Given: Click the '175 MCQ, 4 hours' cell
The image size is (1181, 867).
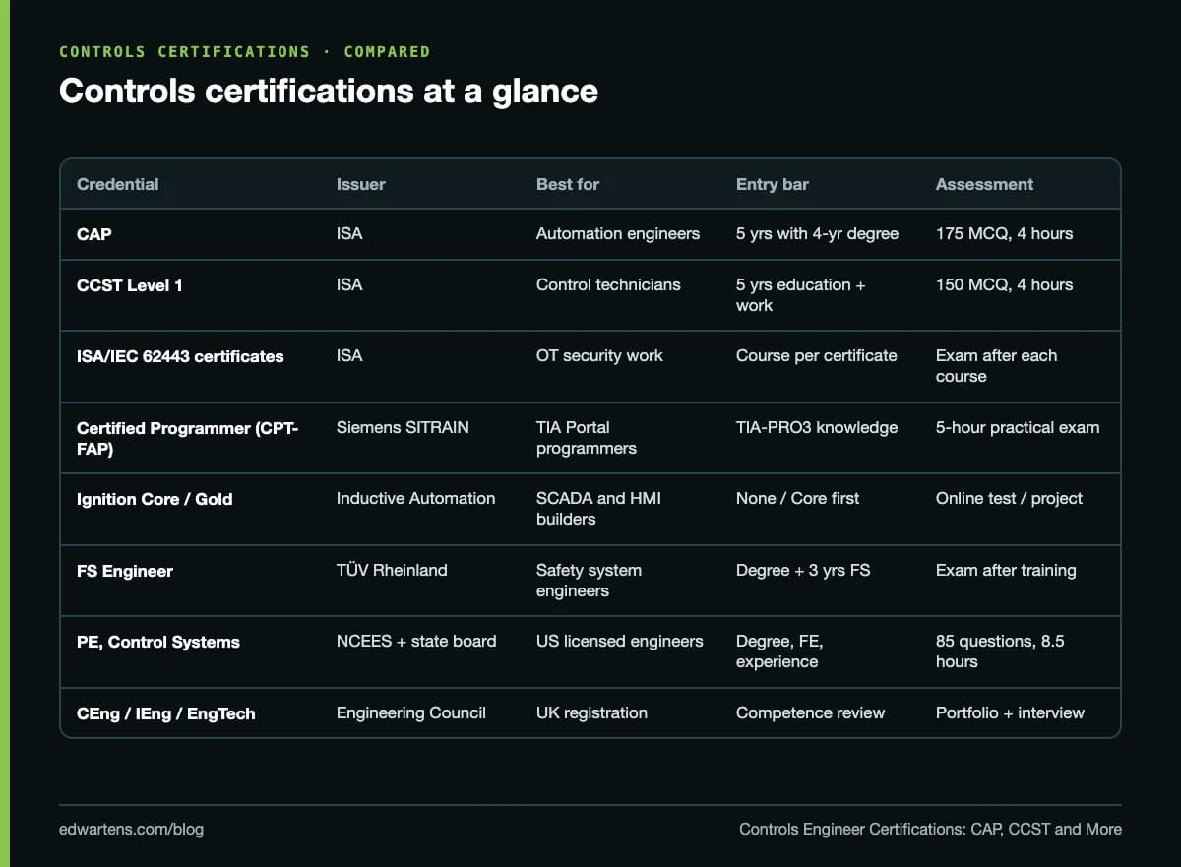Looking at the screenshot, I should [x=1004, y=233].
